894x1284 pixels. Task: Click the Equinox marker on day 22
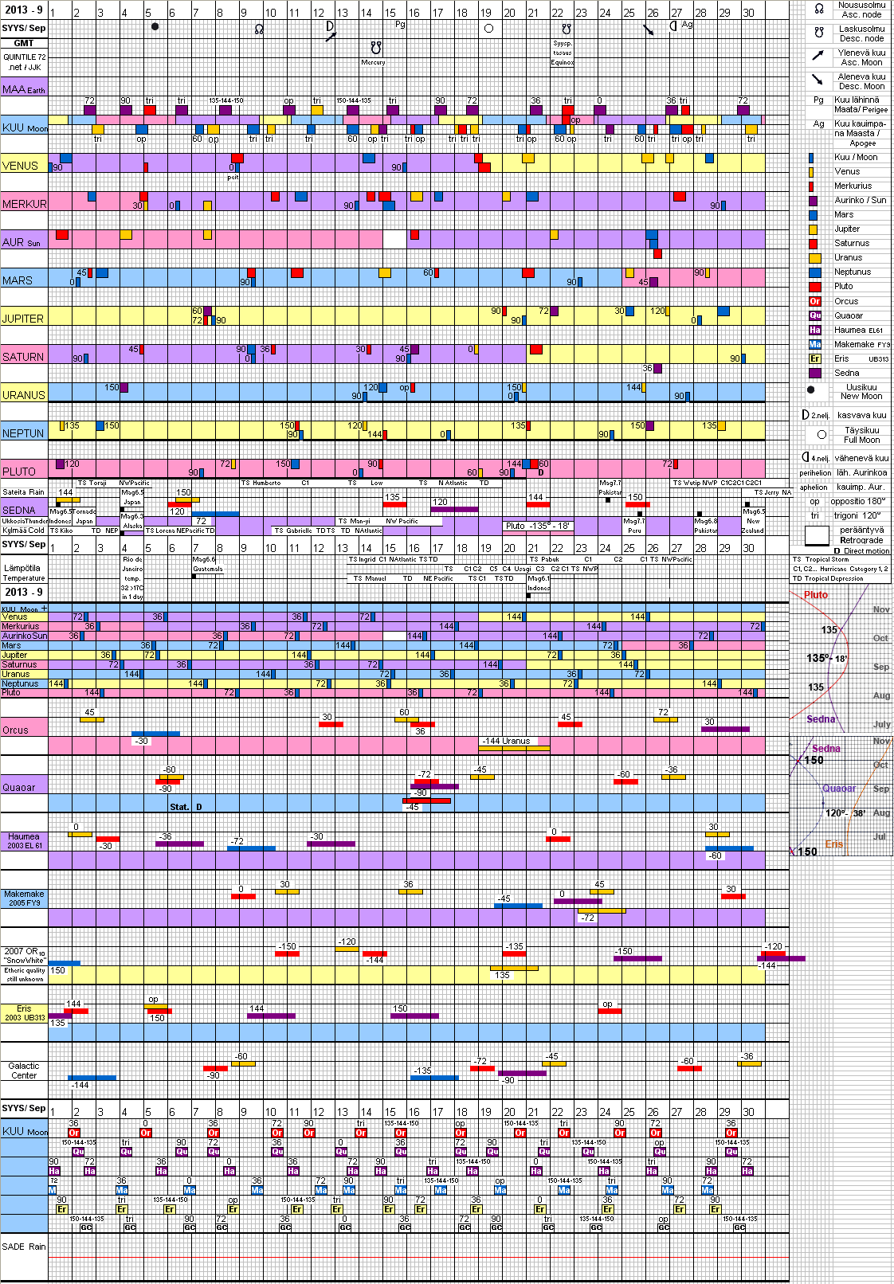click(x=562, y=62)
